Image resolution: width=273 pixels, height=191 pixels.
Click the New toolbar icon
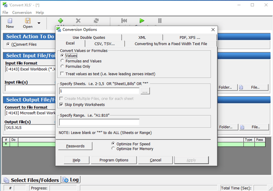tap(10, 21)
